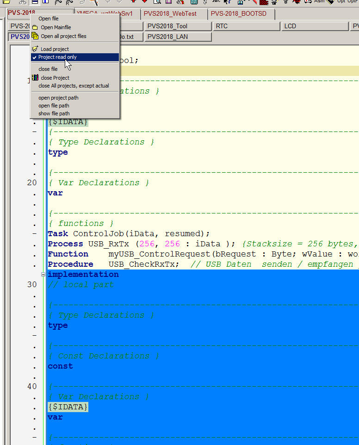This screenshot has height=445, width=359.
Task: Click line number 20 in the gutter
Action: [x=32, y=182]
